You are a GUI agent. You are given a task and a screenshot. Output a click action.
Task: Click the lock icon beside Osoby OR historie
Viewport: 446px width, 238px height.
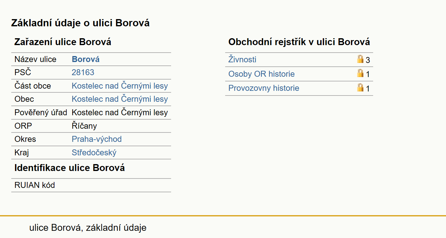360,73
